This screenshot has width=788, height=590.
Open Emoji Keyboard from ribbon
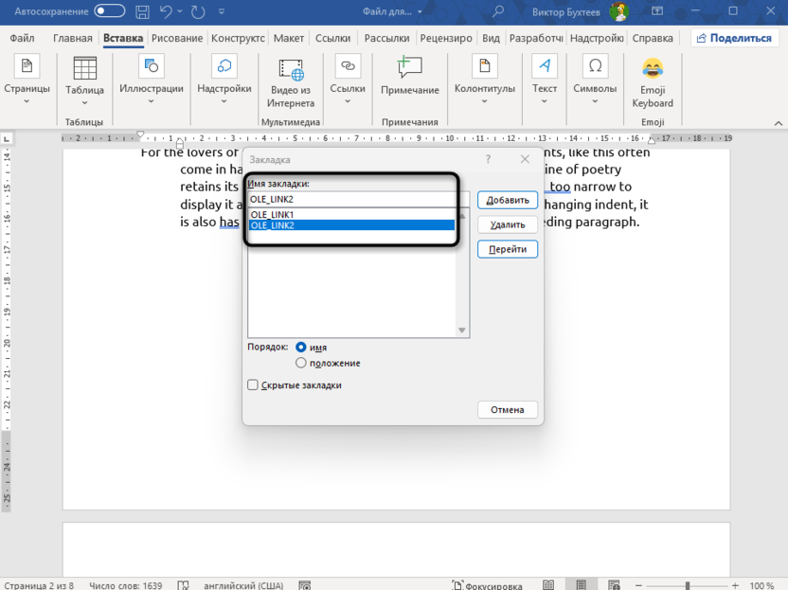[653, 67]
